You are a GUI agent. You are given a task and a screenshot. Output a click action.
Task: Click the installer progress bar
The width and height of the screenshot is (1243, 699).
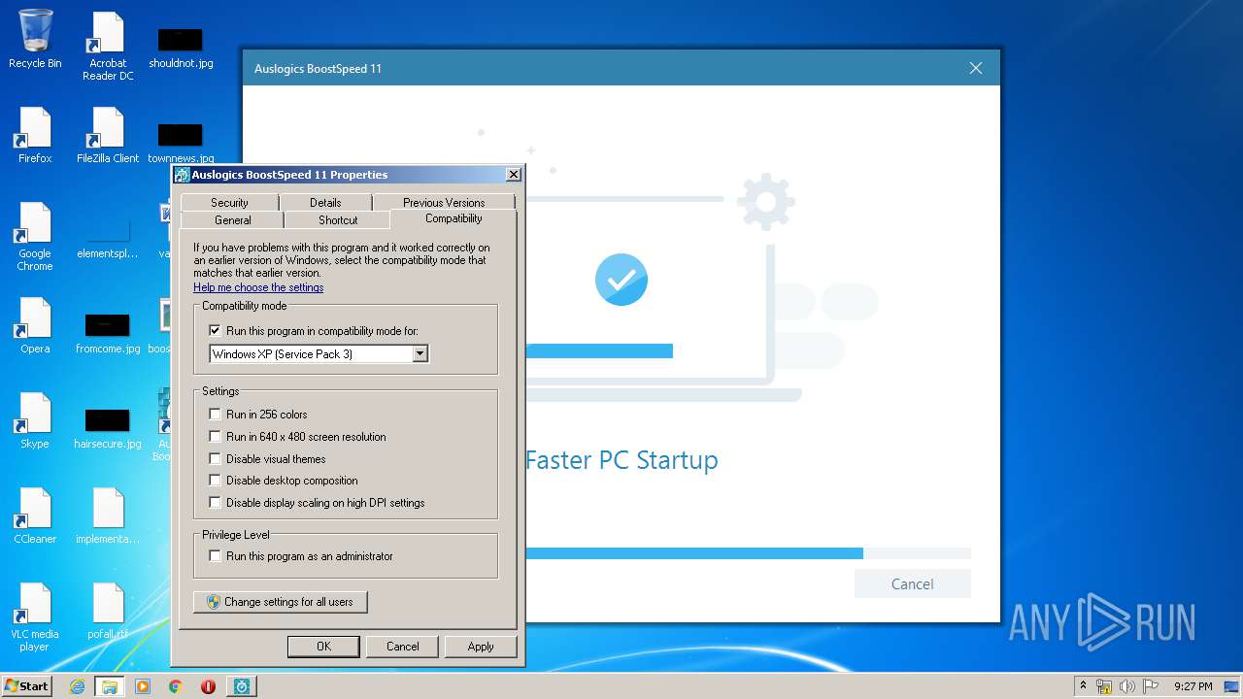748,553
